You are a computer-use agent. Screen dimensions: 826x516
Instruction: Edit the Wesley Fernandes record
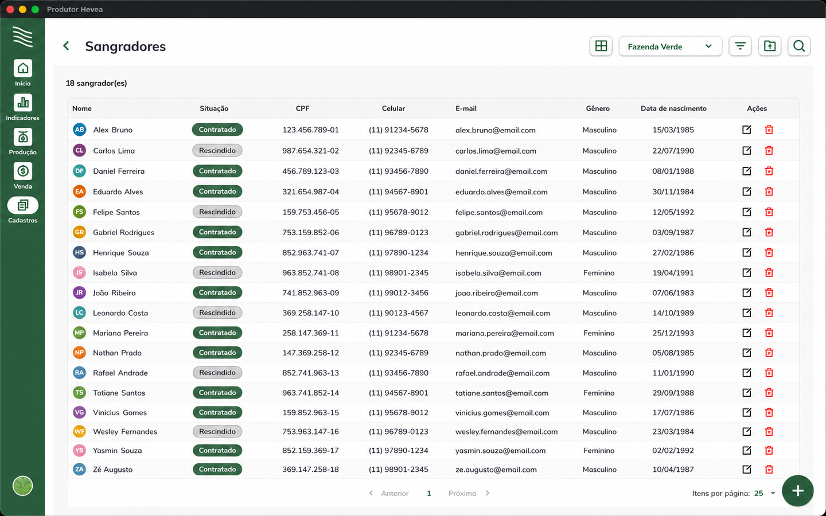(747, 431)
